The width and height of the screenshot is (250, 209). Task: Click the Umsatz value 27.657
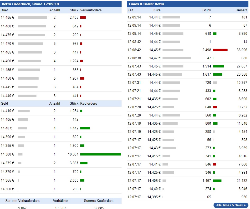(242, 66)
